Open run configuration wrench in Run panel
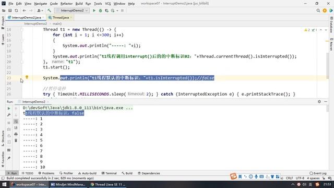334x188 pixels. 9,115
